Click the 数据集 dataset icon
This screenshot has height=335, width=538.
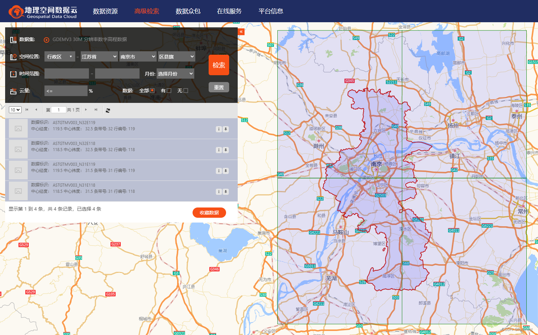[13, 40]
